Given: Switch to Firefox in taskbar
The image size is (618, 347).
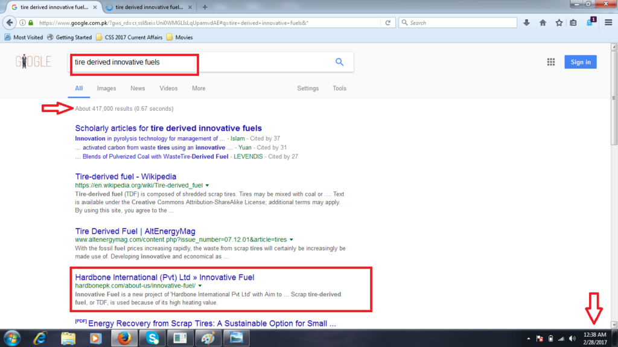Looking at the screenshot, I should click(124, 339).
